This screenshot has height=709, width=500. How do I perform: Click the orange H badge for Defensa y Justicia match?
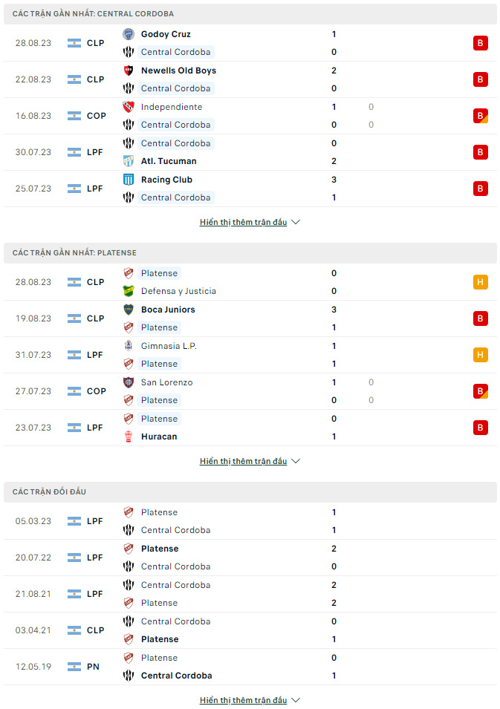(x=481, y=282)
